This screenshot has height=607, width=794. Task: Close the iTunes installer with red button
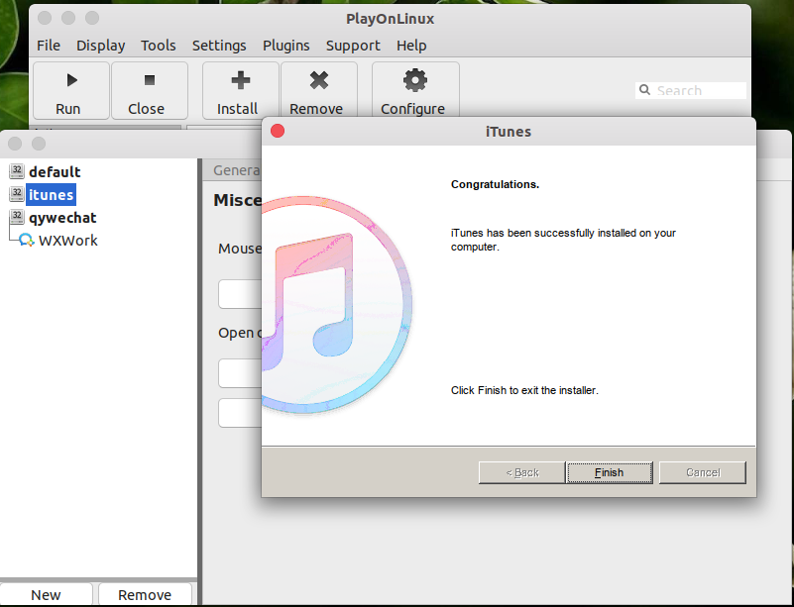pos(278,131)
